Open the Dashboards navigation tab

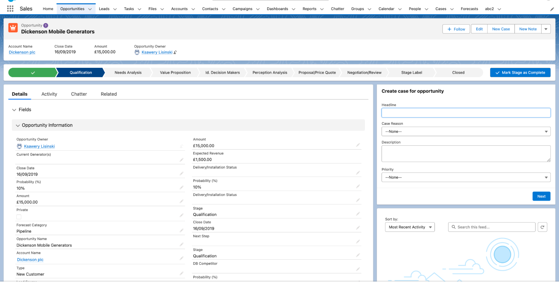coord(277,9)
